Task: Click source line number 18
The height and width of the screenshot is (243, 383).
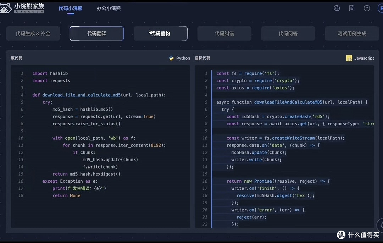Action: coord(21,195)
